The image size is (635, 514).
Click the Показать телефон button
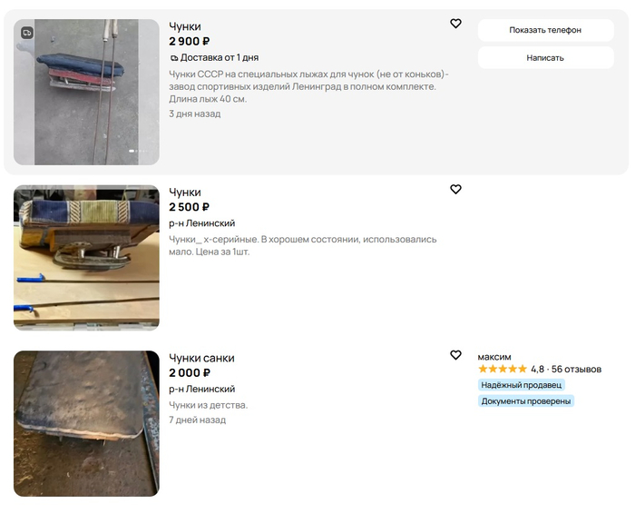tap(545, 30)
